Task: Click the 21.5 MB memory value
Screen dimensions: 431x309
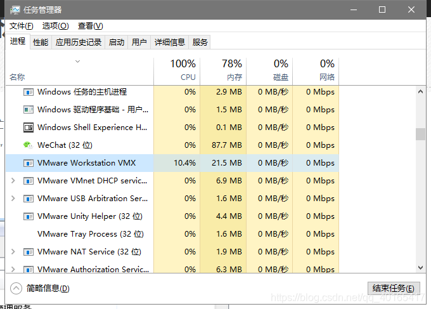Action: [227, 163]
